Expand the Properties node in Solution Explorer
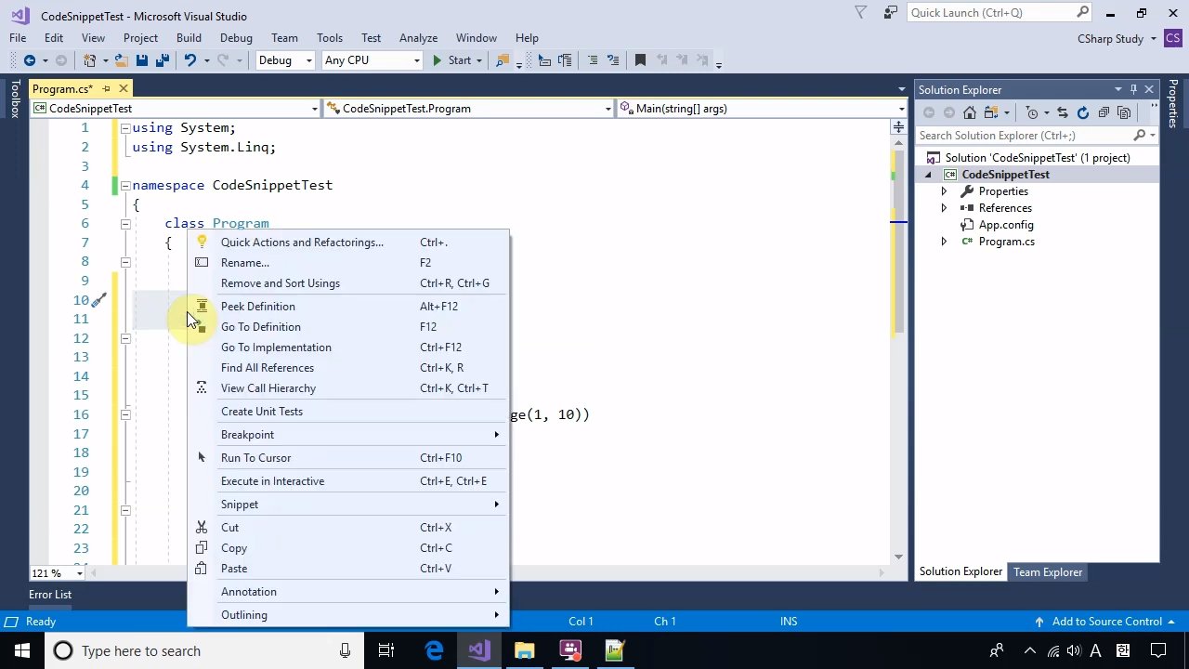 944,191
